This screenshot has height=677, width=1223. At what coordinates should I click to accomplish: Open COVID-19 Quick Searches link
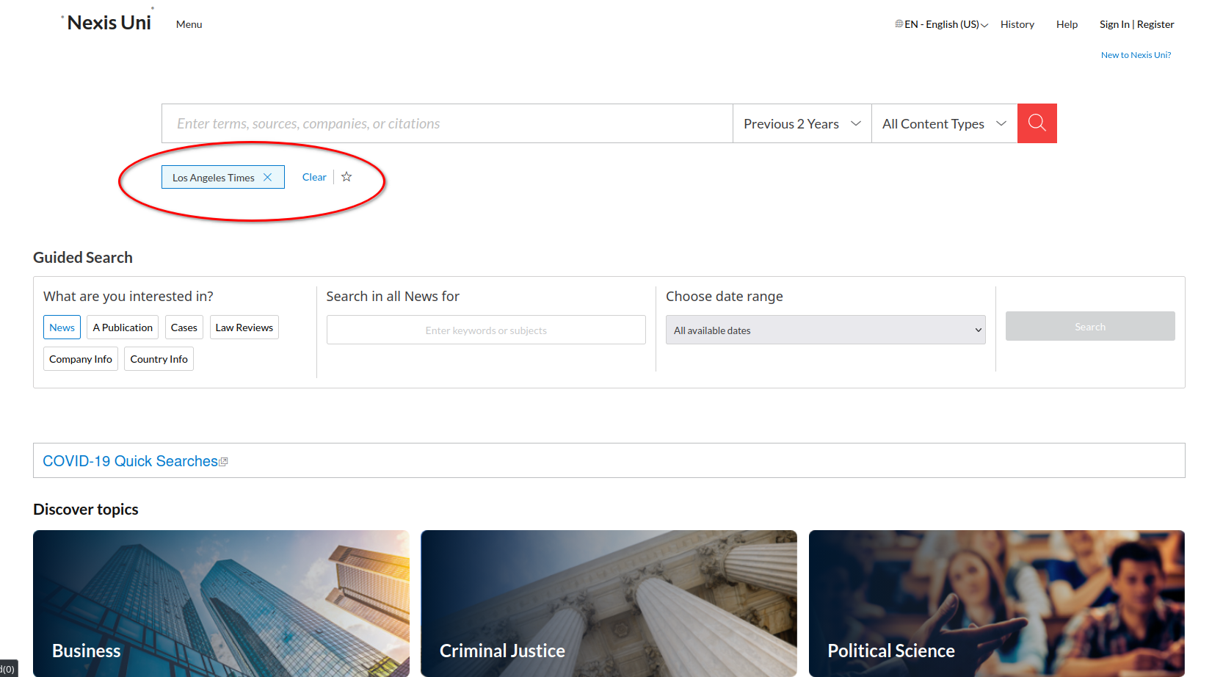(x=130, y=461)
